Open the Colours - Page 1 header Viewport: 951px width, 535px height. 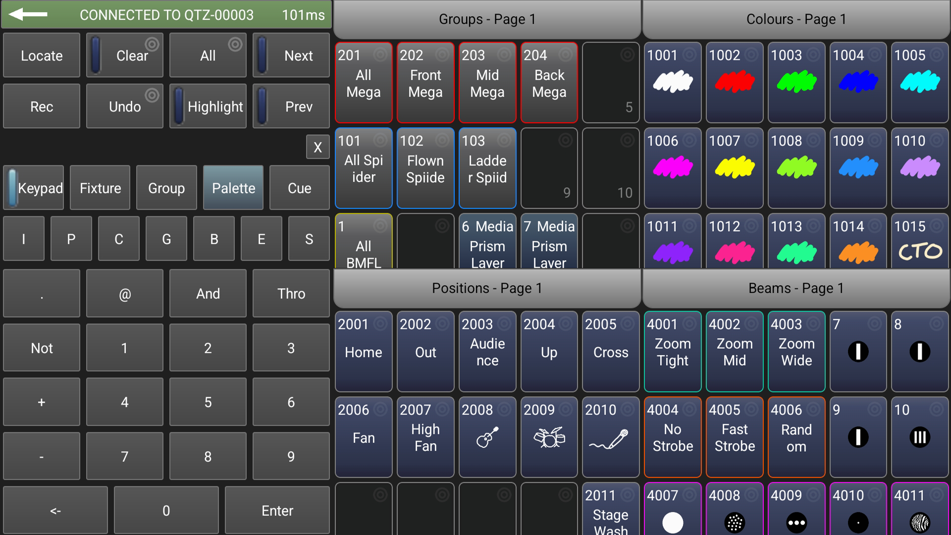coord(796,19)
